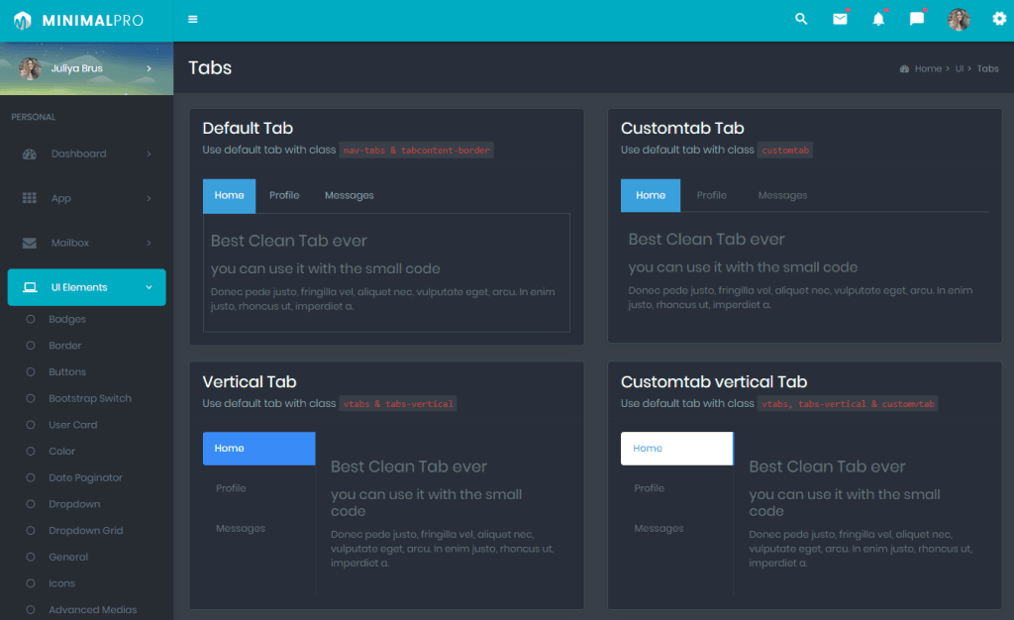
Task: Open the Badges sidebar link
Action: (67, 319)
